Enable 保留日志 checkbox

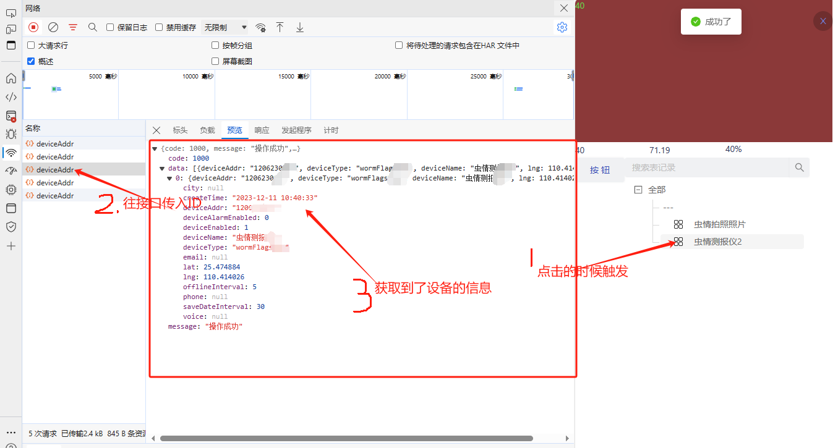pos(110,27)
